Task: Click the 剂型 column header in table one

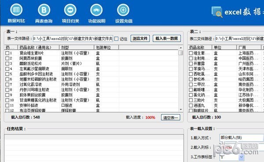Action: (77, 48)
